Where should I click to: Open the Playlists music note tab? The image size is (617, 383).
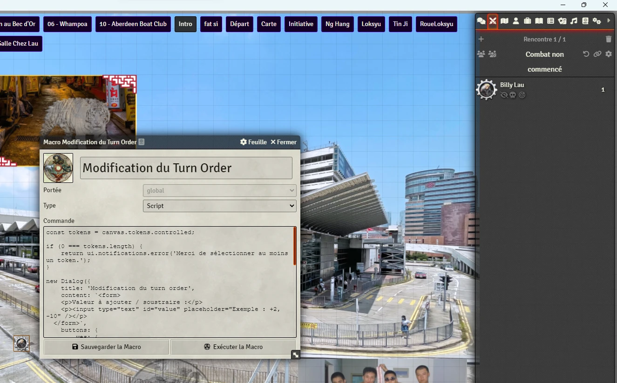(x=574, y=21)
